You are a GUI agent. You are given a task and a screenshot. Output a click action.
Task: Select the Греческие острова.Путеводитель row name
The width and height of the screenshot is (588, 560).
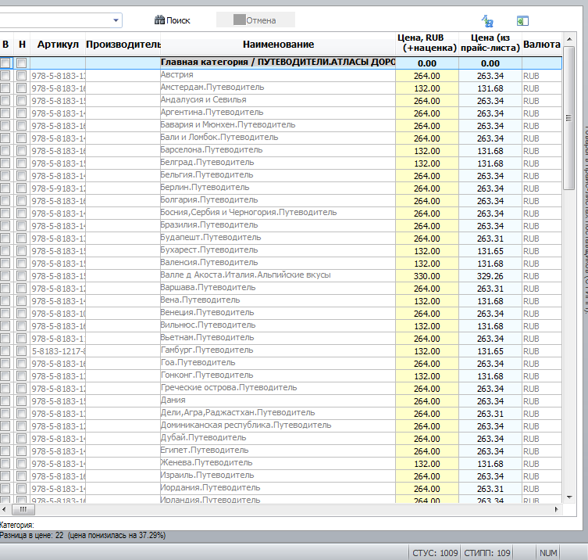pyautogui.click(x=229, y=388)
